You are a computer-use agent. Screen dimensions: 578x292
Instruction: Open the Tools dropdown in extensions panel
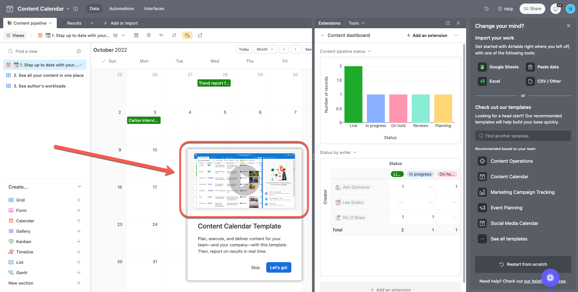[x=356, y=23]
